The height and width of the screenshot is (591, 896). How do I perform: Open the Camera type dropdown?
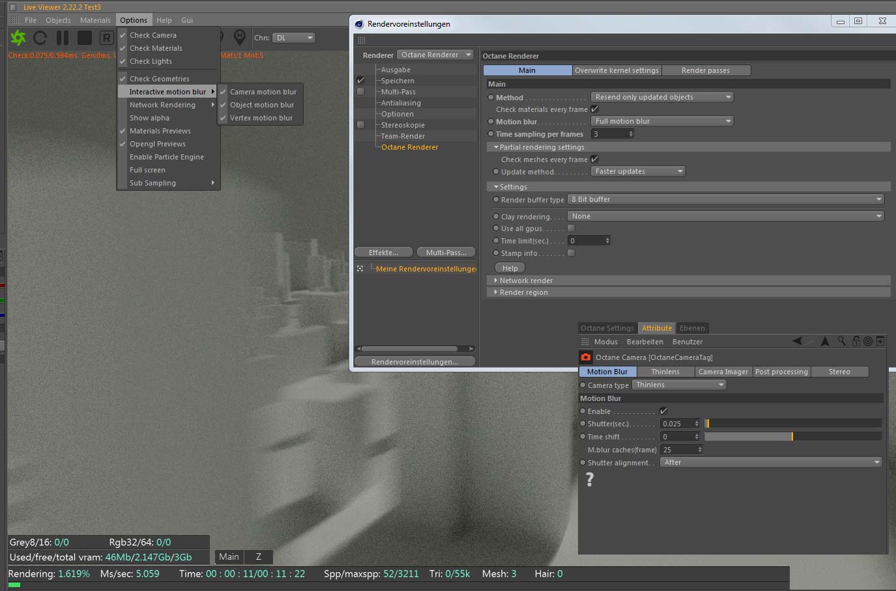(679, 385)
